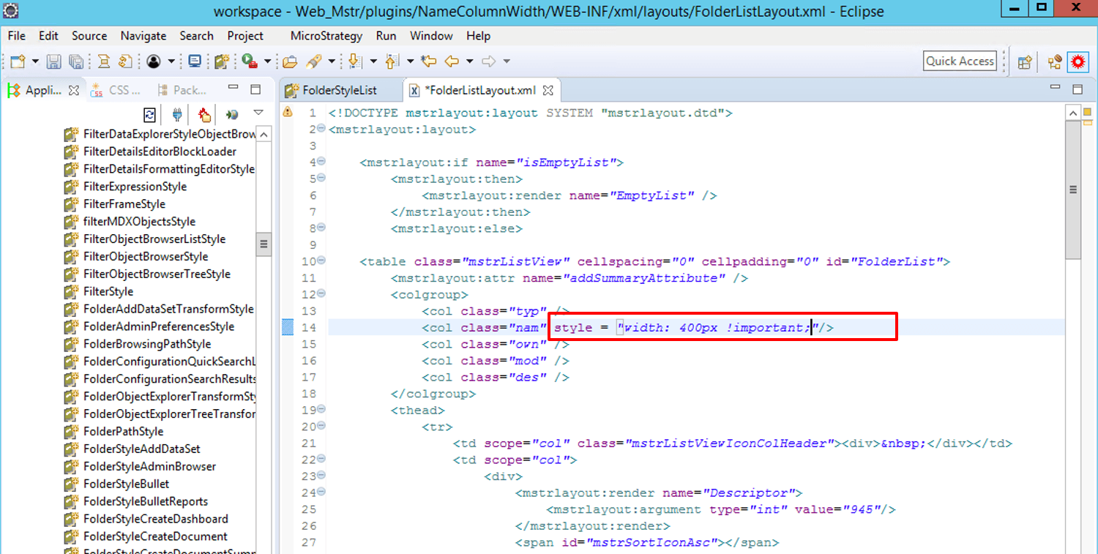The height and width of the screenshot is (554, 1098).
Task: Click the Last Edit Location arrow icon
Action: point(429,62)
